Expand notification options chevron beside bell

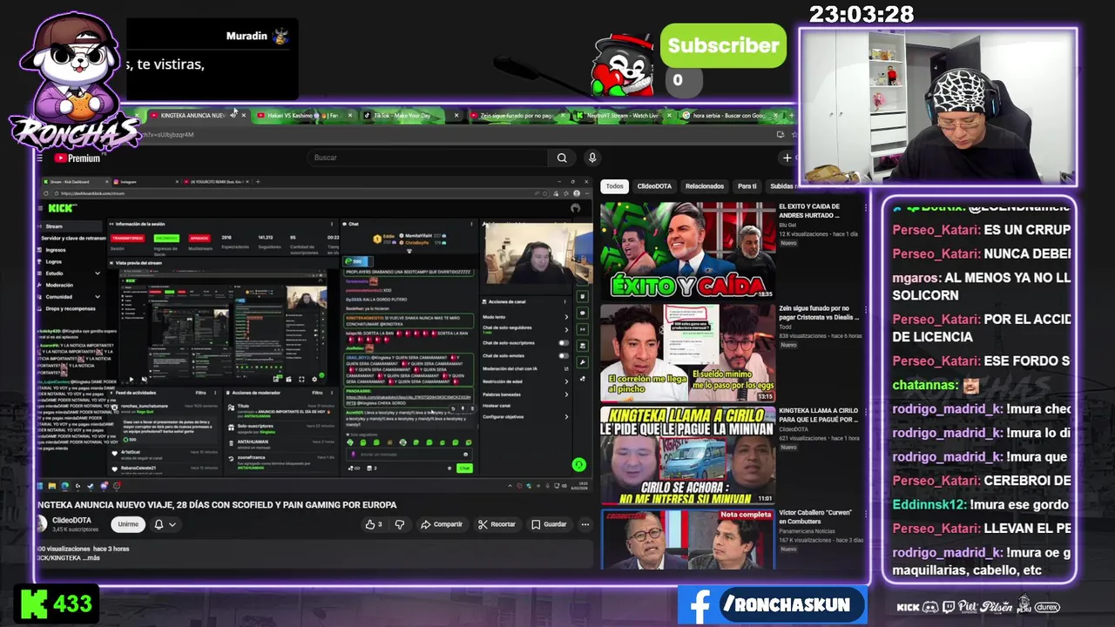[x=172, y=524]
